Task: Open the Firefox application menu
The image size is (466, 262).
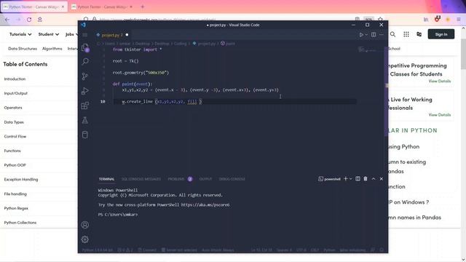Action: (x=459, y=20)
